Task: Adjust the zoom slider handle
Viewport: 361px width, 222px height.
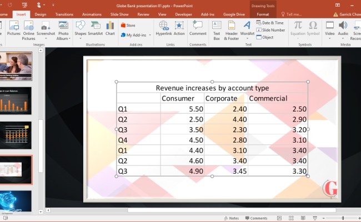Action: (343, 218)
